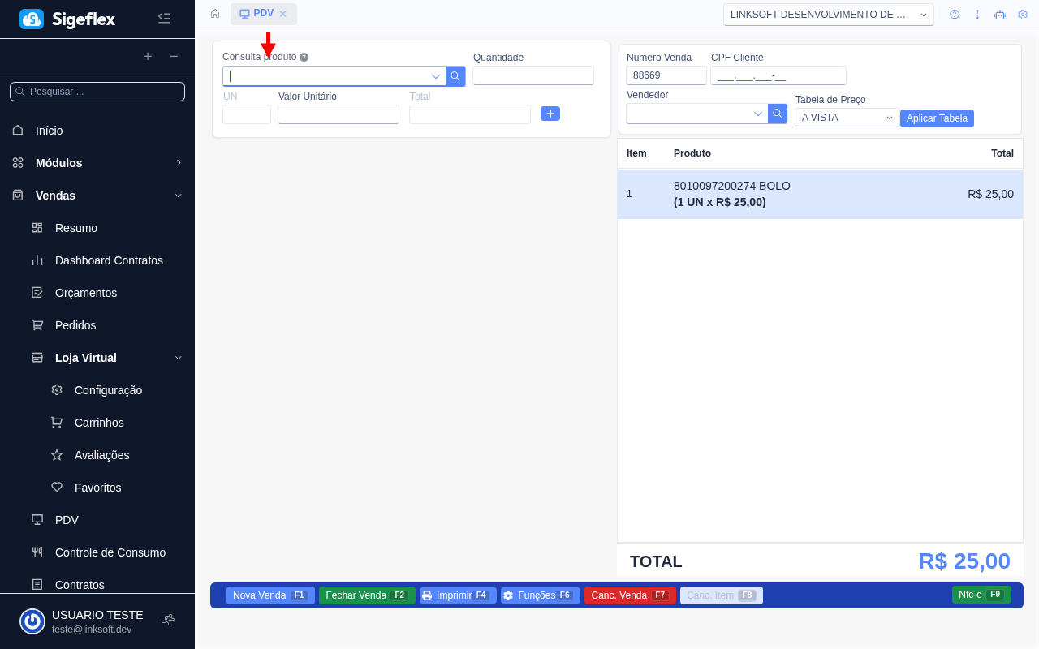Close the PDV tab

pos(283,14)
